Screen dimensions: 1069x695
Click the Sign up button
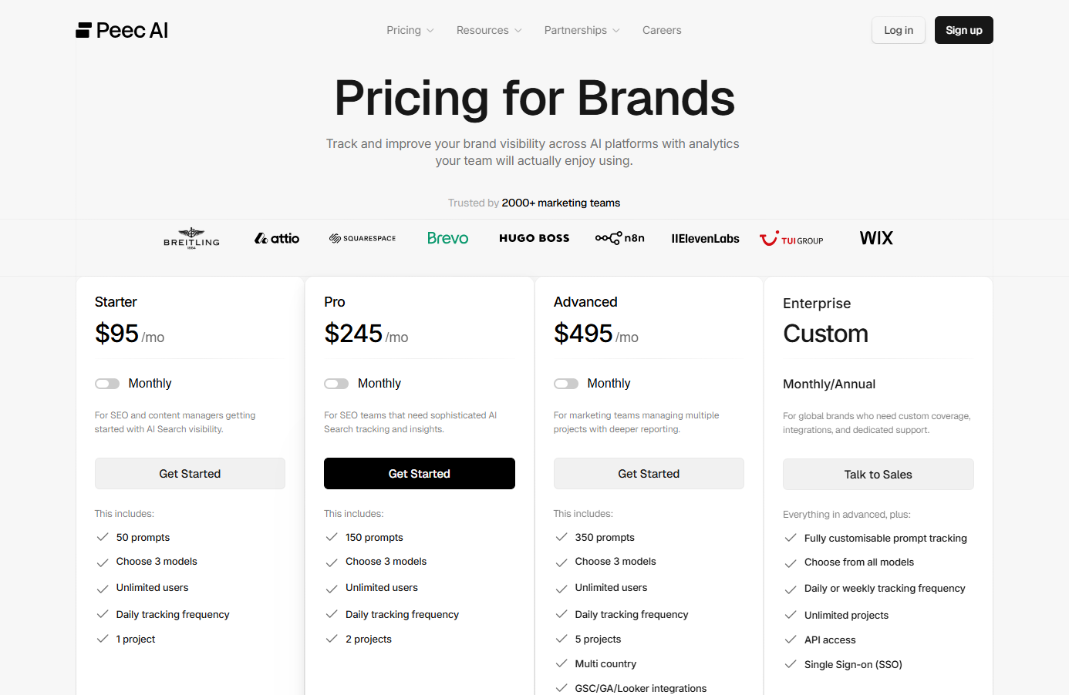(964, 30)
